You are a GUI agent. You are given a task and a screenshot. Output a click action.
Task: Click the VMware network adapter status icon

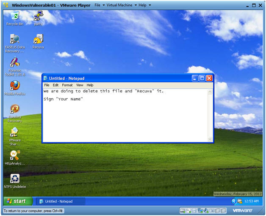pos(200,211)
